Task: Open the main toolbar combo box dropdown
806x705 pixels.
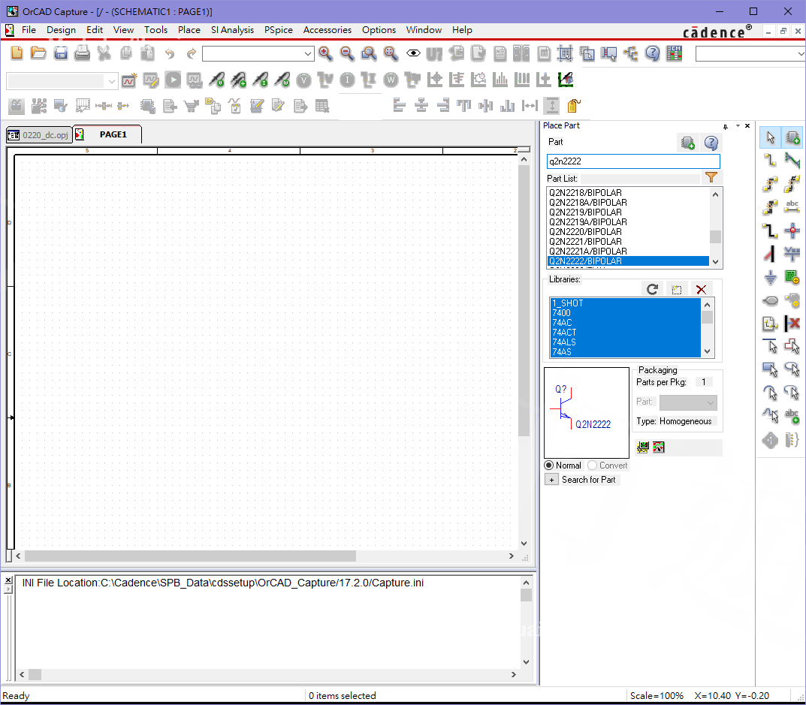Action: pos(308,53)
